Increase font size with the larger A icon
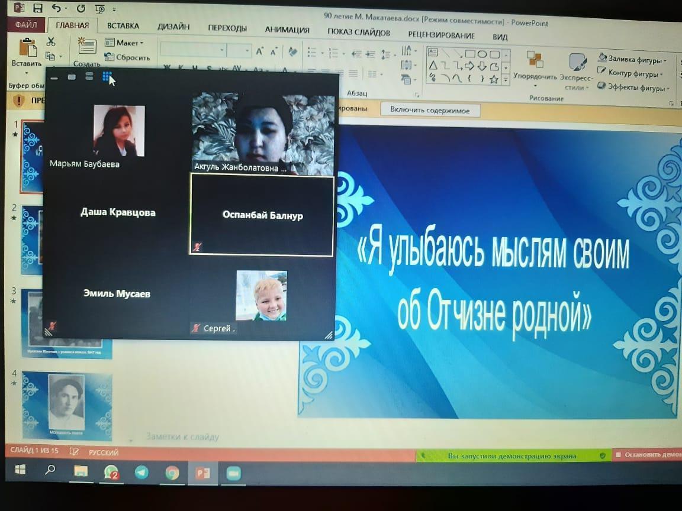The width and height of the screenshot is (682, 511). coord(260,51)
